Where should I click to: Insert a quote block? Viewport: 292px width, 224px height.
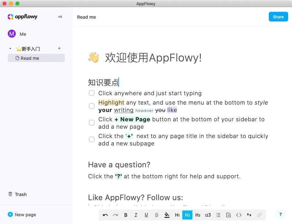(x=249, y=215)
